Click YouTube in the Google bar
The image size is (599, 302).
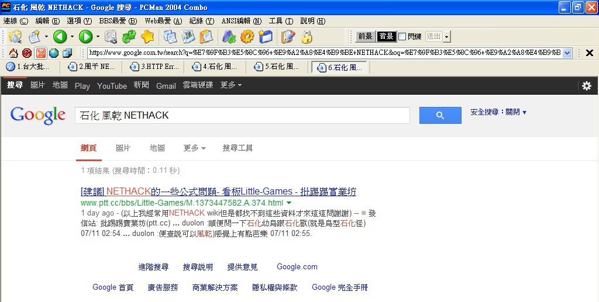[112, 86]
